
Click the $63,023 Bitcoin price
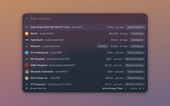[x=113, y=34]
